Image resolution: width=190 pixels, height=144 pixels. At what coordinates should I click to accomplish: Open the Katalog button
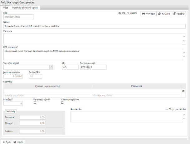pyautogui.click(x=164, y=14)
